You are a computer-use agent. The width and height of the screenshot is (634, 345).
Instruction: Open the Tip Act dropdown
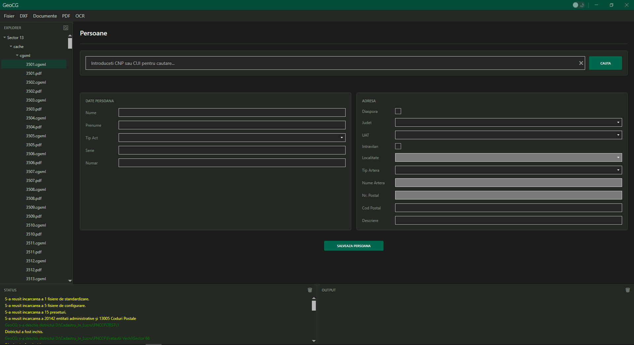coord(232,138)
